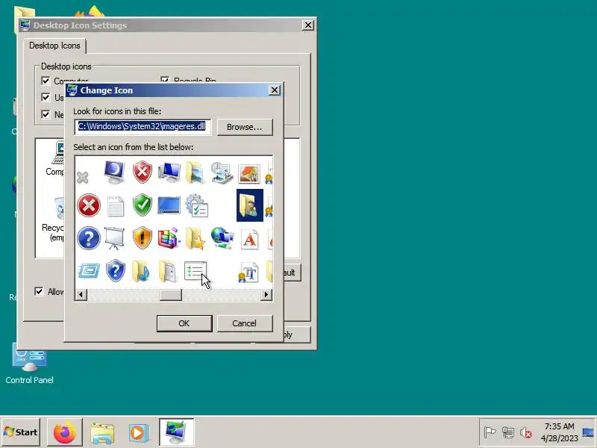Open the Action Center flag tray icon
Screen dimensions: 597x448
(490, 432)
